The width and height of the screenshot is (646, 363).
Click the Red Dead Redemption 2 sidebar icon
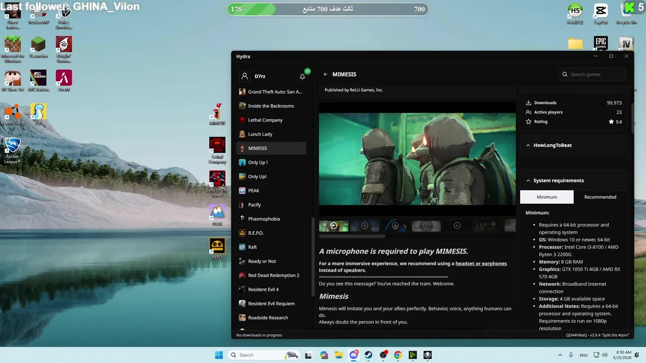pyautogui.click(x=242, y=275)
